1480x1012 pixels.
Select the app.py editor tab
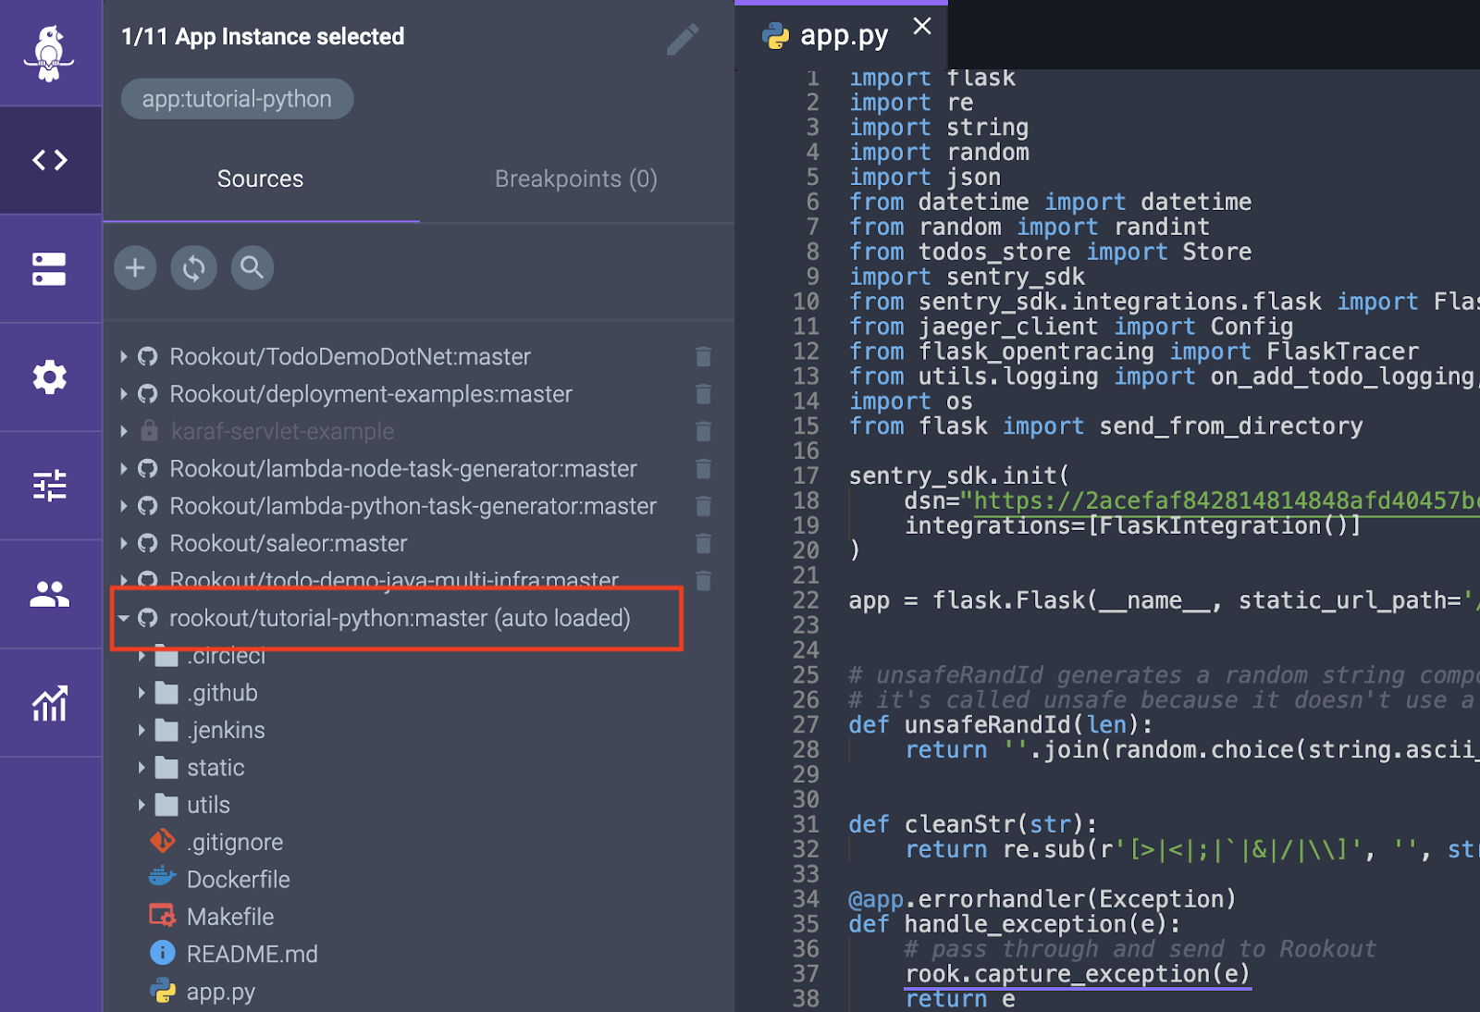click(x=843, y=36)
